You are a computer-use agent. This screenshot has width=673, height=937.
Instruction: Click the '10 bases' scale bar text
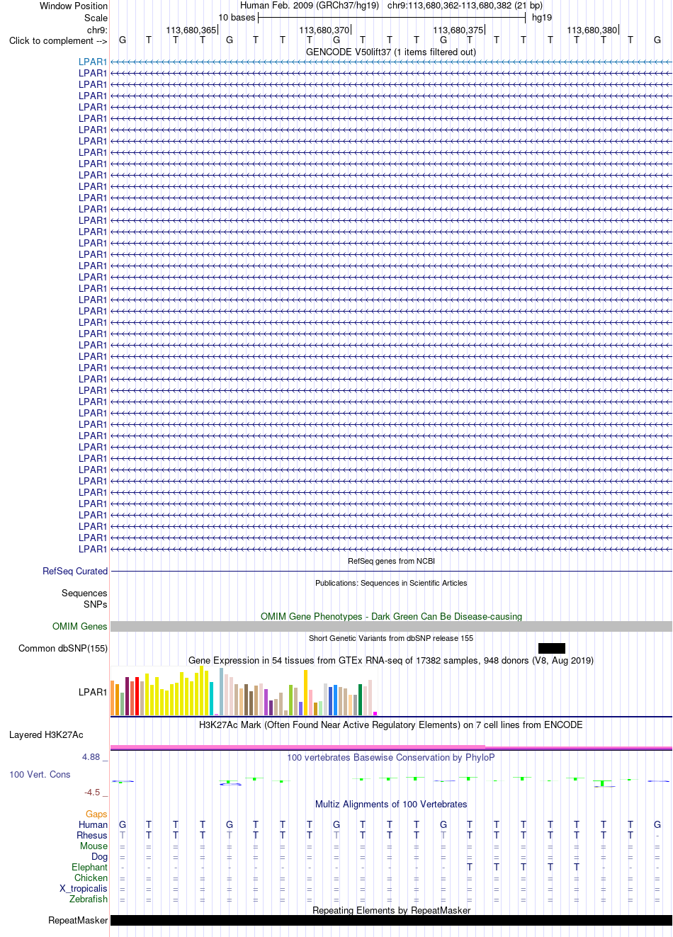pyautogui.click(x=237, y=18)
